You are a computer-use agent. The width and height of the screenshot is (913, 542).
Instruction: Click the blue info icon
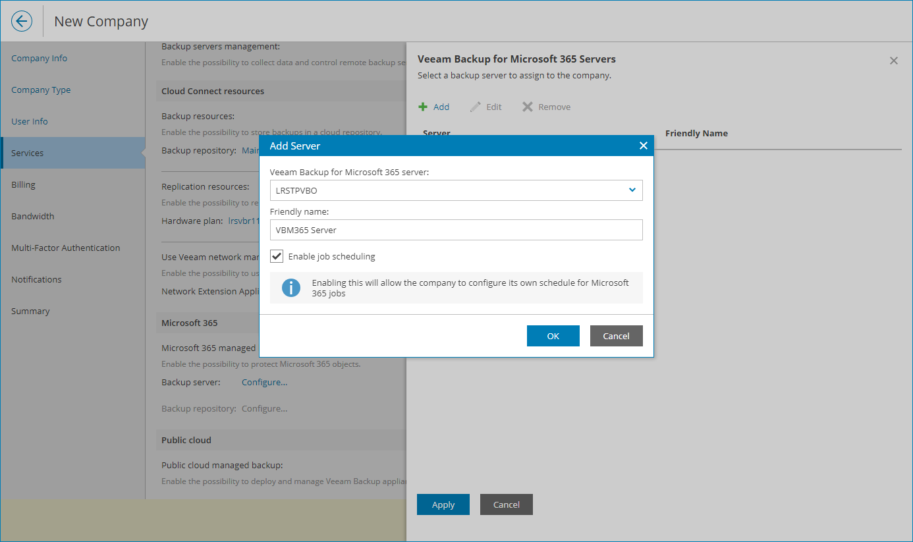pos(291,288)
